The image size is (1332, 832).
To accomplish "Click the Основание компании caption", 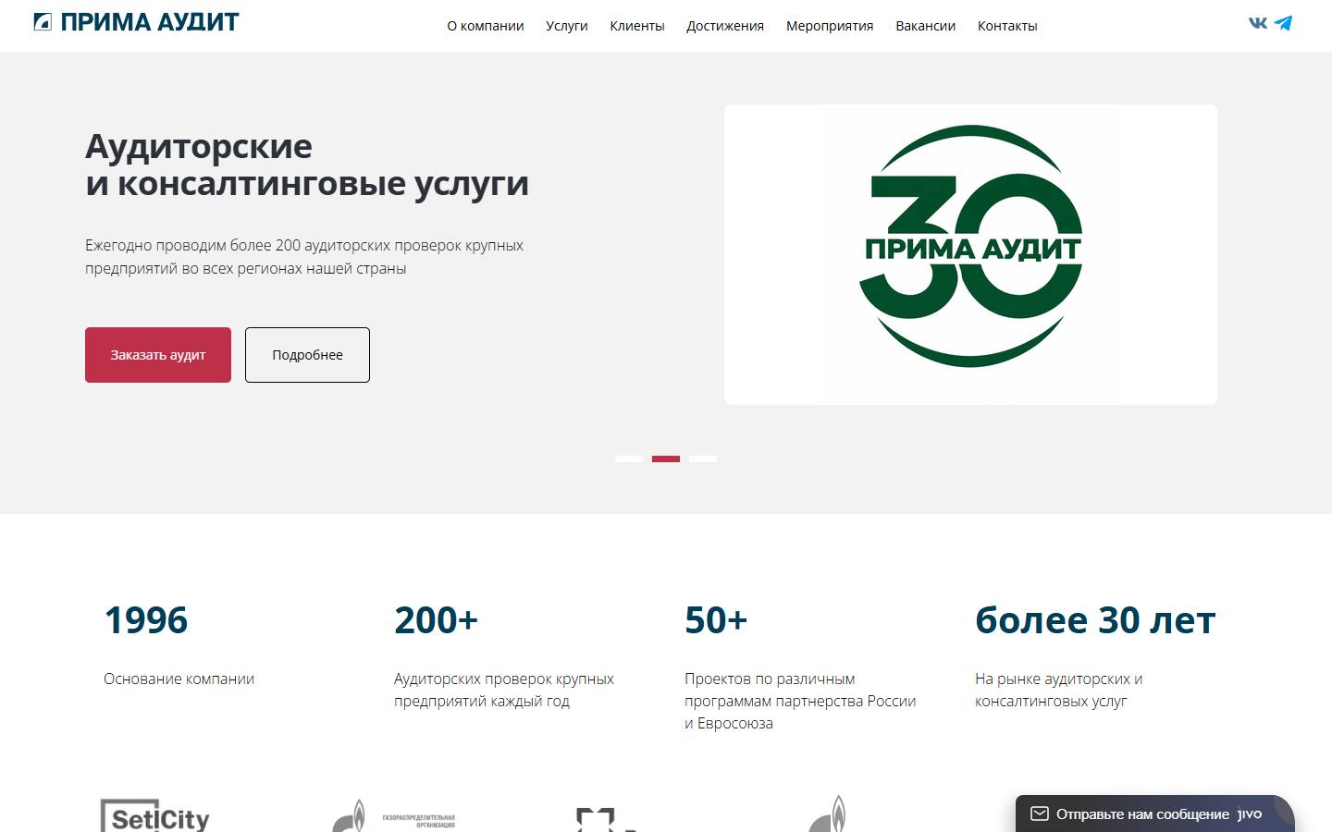I will [179, 679].
